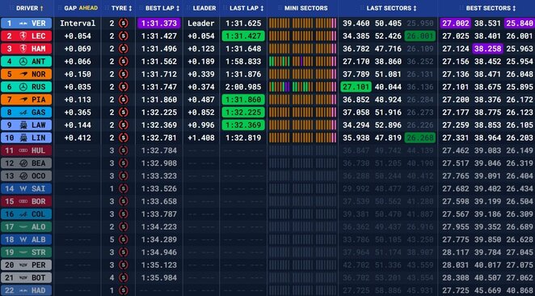Screen dimensions: 535x296
Task: Click the mini sectors bar in VER row
Action: pyautogui.click(x=302, y=23)
